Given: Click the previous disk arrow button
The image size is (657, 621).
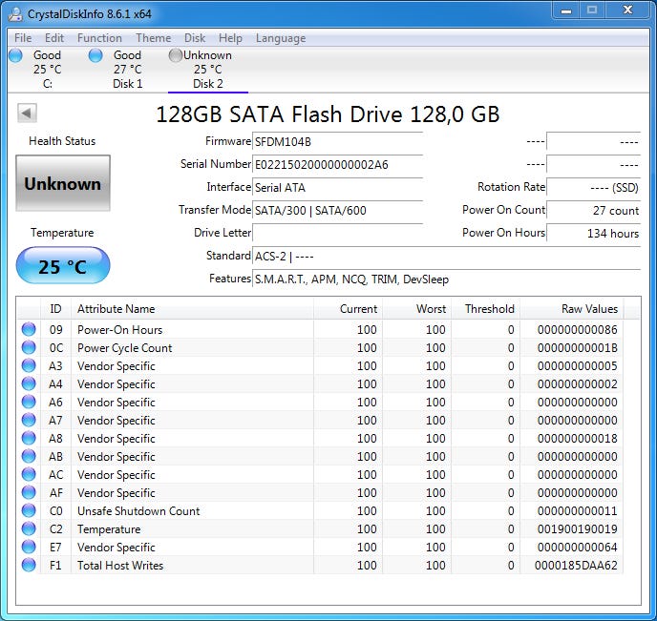Looking at the screenshot, I should [27, 114].
